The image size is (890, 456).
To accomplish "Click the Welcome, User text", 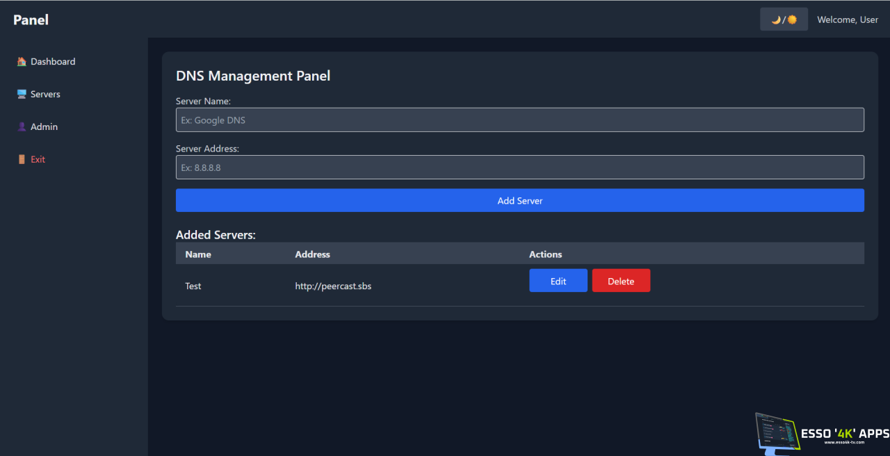I will (847, 19).
